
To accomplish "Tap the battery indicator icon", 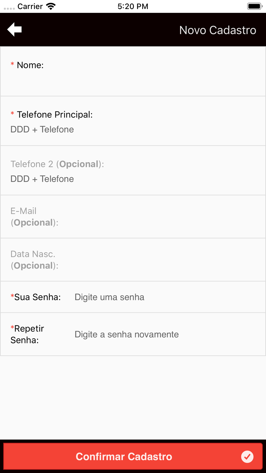I will tap(255, 6).
